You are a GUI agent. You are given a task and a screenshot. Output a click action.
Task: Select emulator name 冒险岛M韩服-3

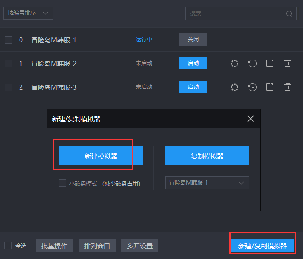pos(54,87)
